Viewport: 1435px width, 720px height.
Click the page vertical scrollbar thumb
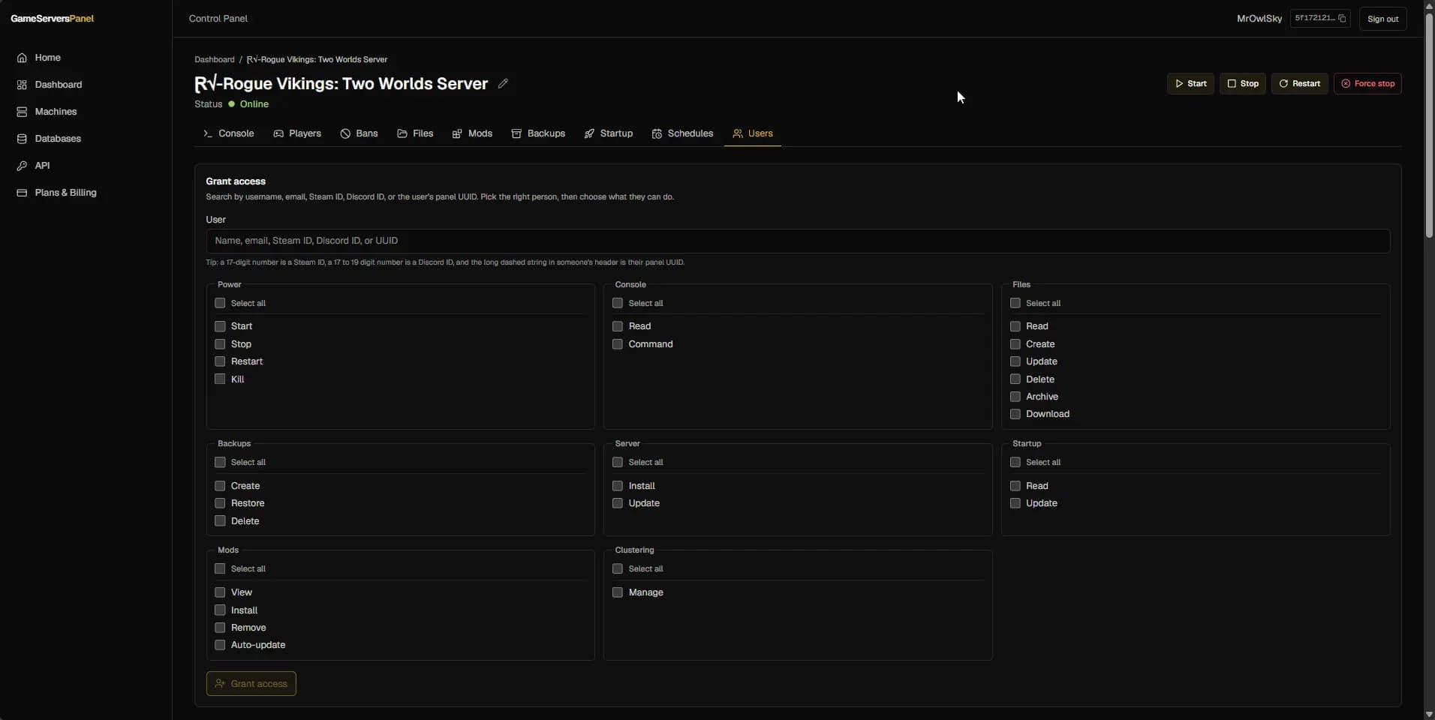(x=1429, y=126)
